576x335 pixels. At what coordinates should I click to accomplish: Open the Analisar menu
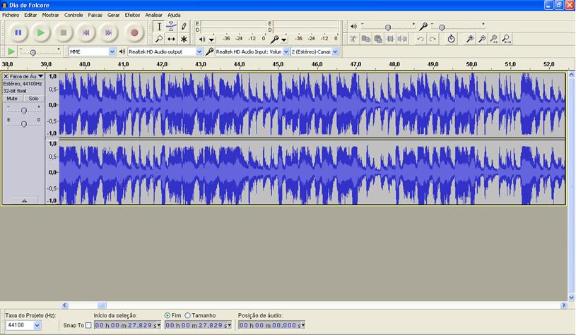[153, 15]
